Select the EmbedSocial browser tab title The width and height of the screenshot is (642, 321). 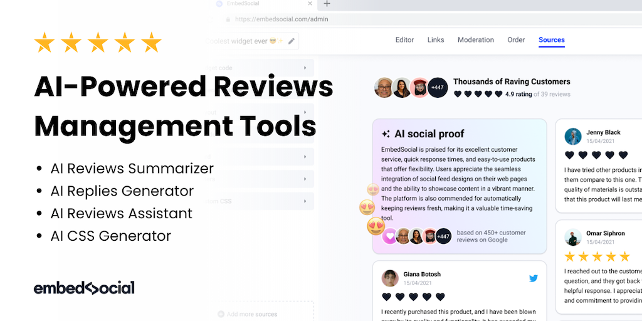click(243, 4)
